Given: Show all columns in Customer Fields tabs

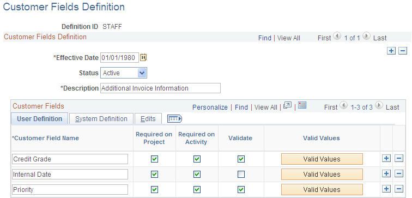Looking at the screenshot, I should point(175,119).
